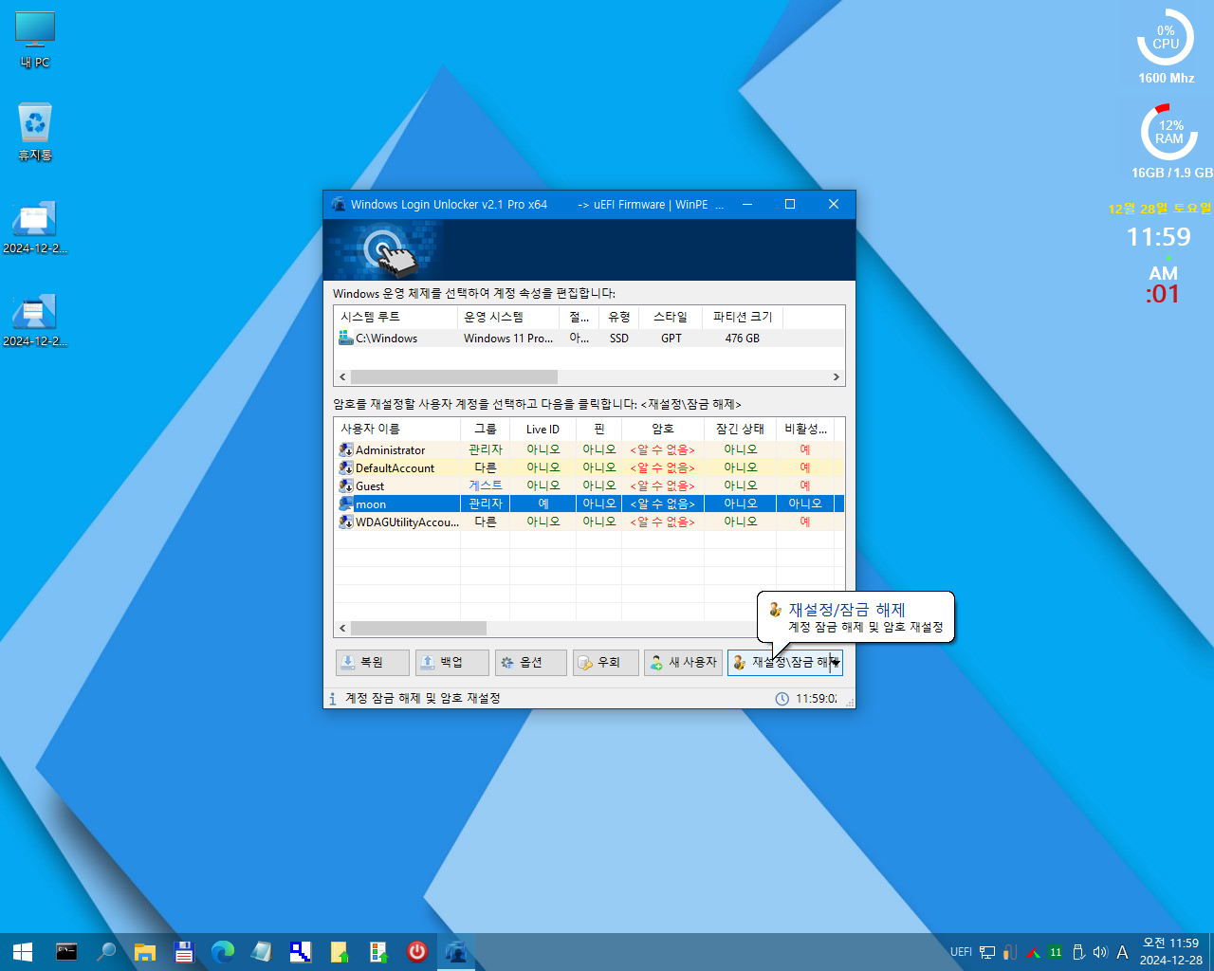Click the 복원 restore button
Image resolution: width=1214 pixels, height=971 pixels.
373,663
